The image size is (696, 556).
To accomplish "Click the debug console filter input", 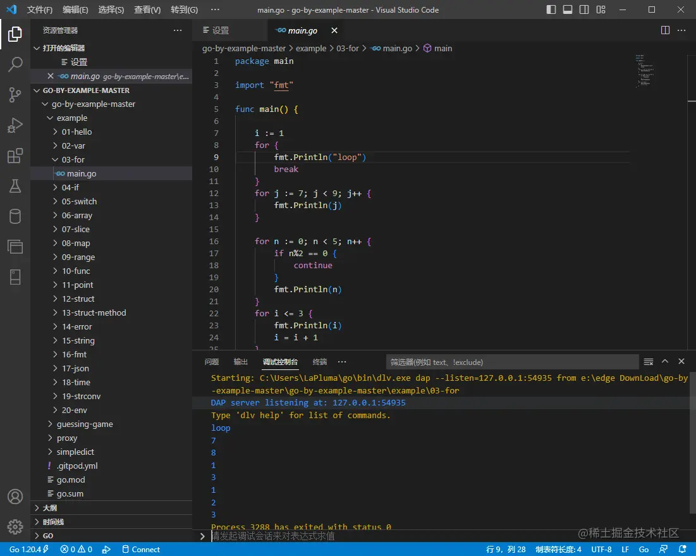I will click(x=512, y=362).
